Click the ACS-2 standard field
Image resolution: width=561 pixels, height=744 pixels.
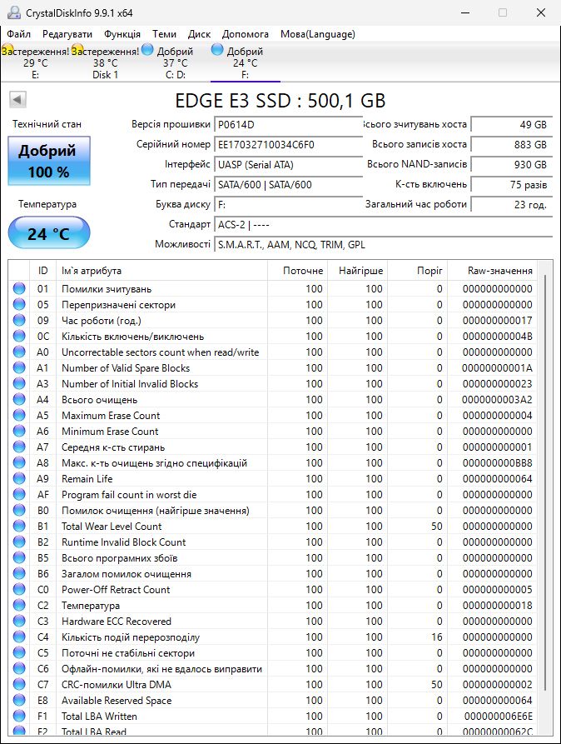click(383, 224)
